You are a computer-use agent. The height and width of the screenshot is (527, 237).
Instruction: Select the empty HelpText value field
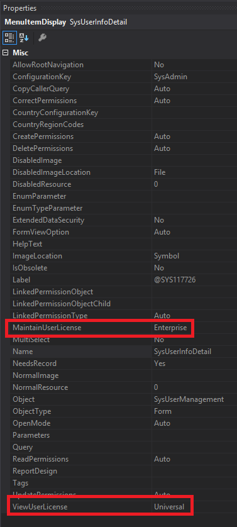coord(194,244)
